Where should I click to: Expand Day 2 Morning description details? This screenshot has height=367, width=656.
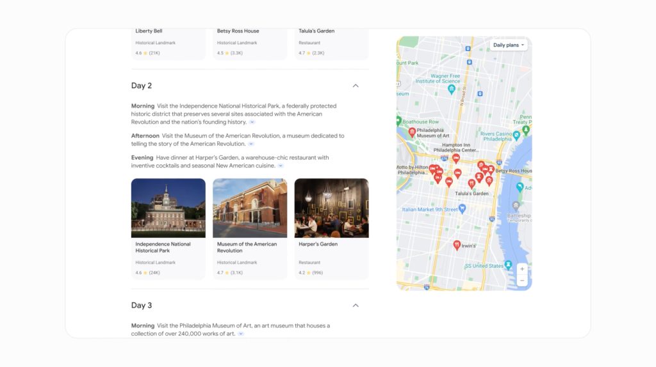tap(252, 122)
